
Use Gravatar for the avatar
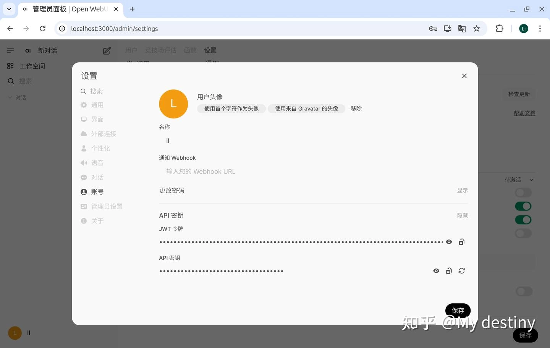pyautogui.click(x=306, y=109)
